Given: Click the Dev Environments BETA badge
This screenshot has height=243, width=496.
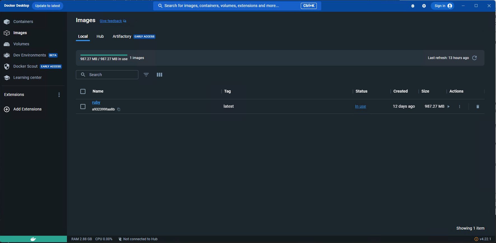Looking at the screenshot, I should tap(53, 55).
